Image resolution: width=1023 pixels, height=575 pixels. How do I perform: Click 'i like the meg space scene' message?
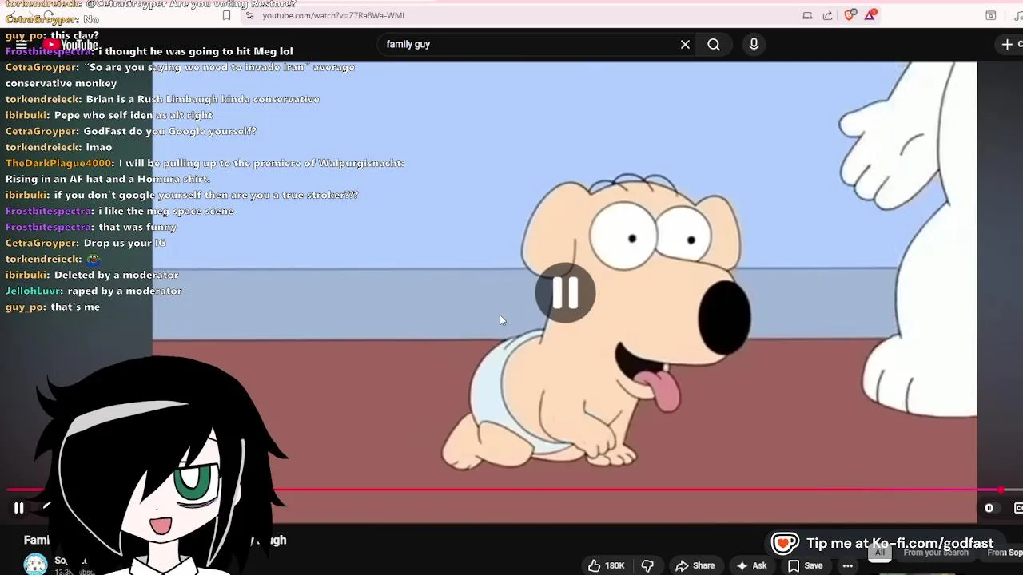(x=166, y=211)
